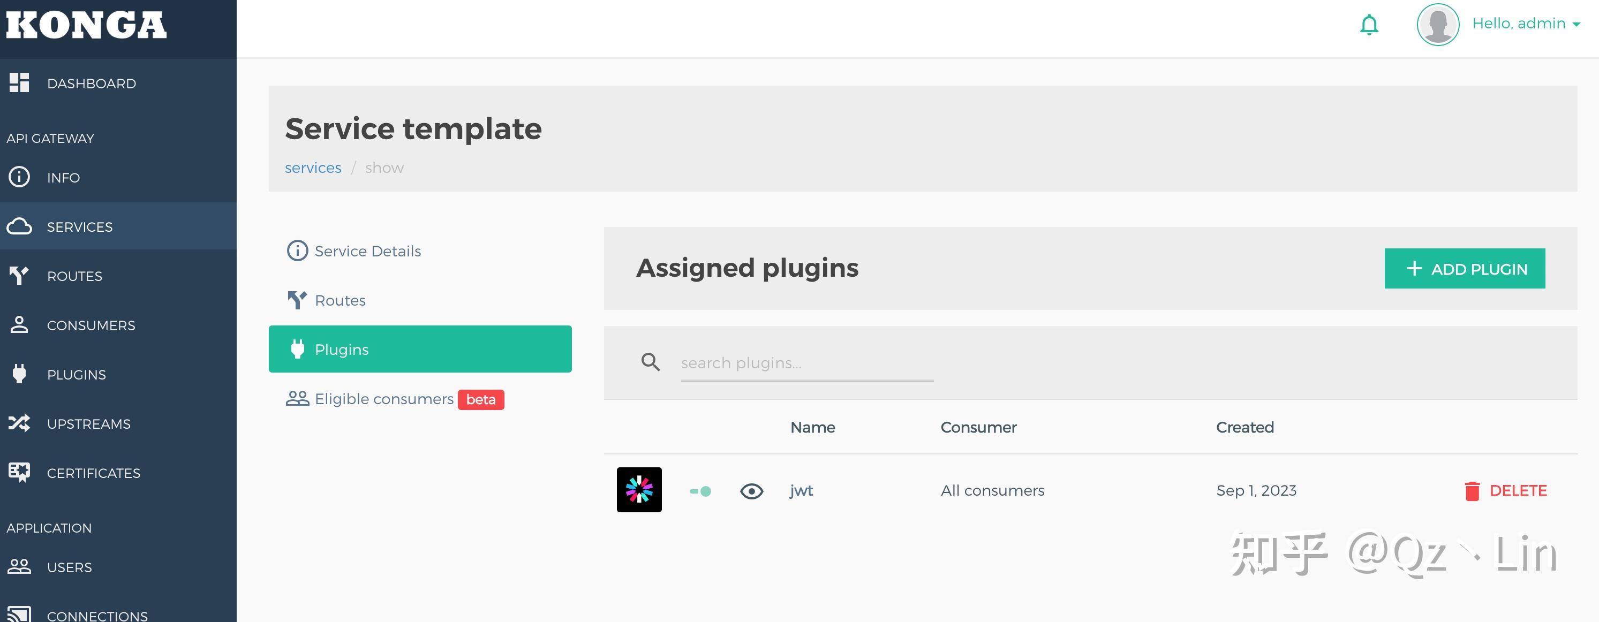This screenshot has height=622, width=1599.
Task: Click the search magnifier icon above plugins
Action: click(x=650, y=361)
